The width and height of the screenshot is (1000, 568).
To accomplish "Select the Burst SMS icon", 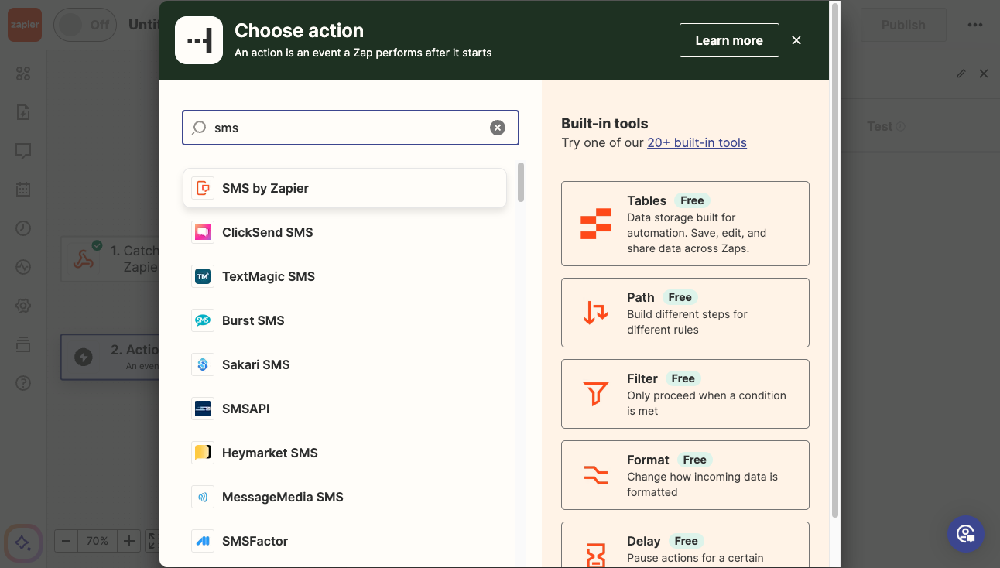I will 203,320.
